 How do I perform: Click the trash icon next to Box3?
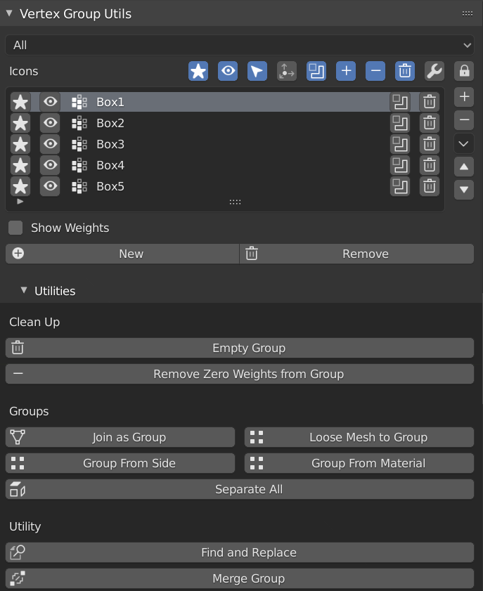tap(429, 144)
